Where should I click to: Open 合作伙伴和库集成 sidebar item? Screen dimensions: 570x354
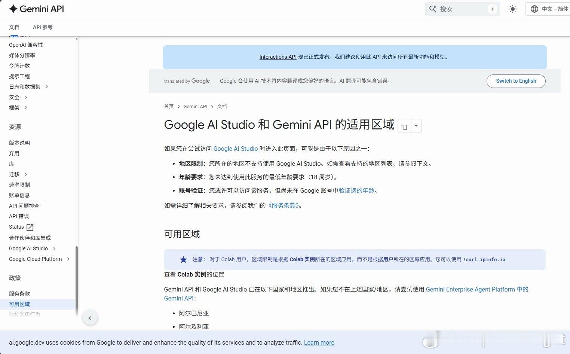[30, 238]
